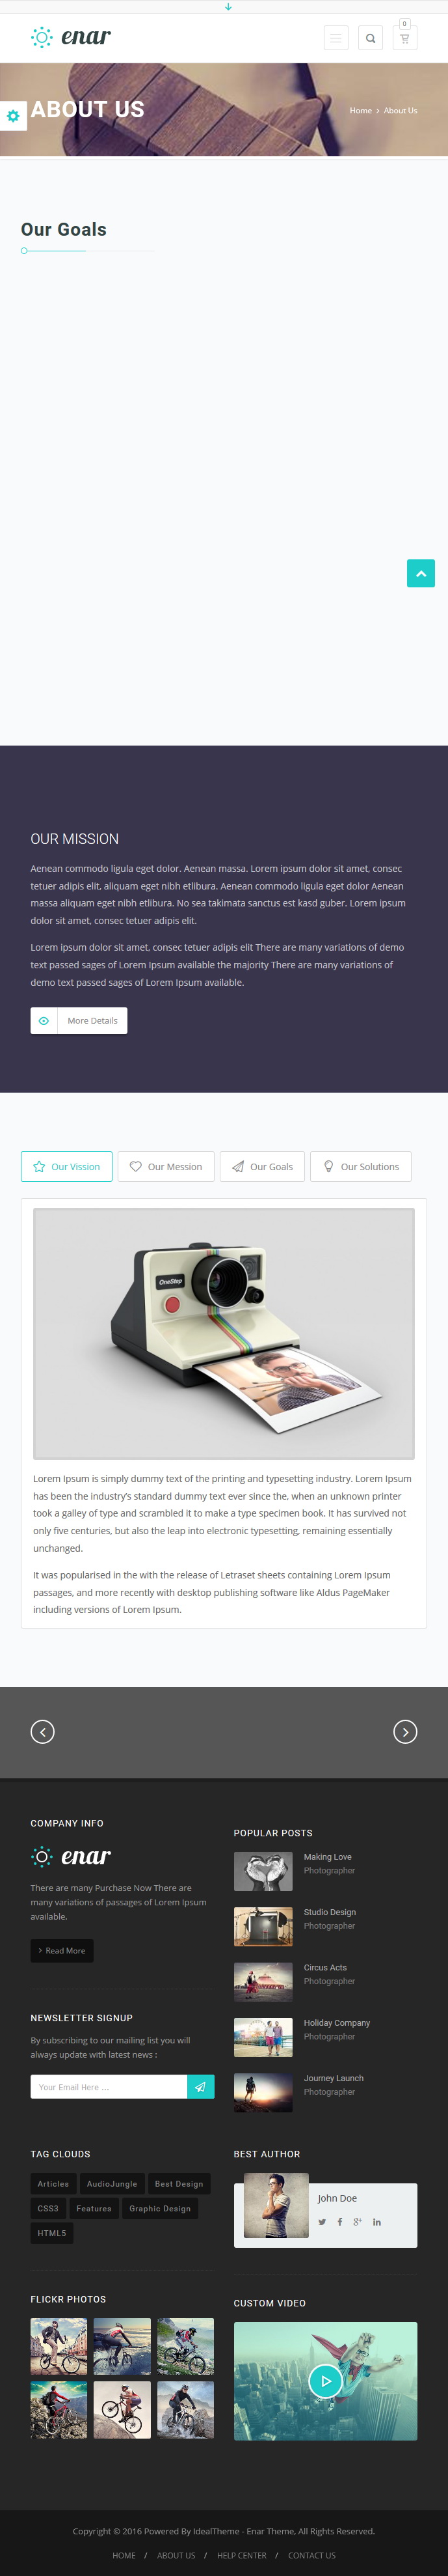448x2576 pixels.
Task: Play the custom video
Action: tap(325, 2381)
